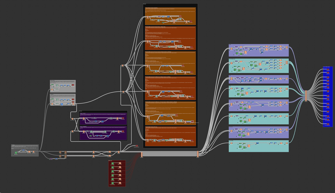Viewport: 335px width, 193px height.
Task: Click the title of the topmost teal frame
Action: [232, 59]
